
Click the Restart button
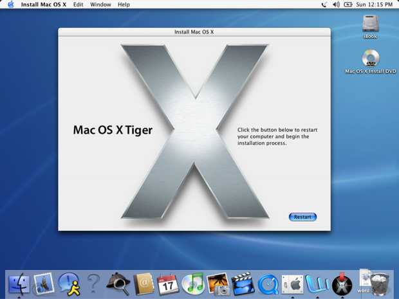(x=302, y=217)
